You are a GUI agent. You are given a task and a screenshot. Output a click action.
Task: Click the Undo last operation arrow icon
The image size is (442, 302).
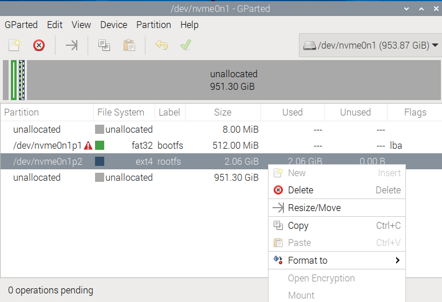(x=161, y=45)
